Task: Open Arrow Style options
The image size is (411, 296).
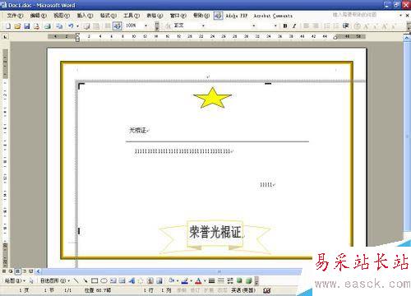Action: tap(230, 280)
